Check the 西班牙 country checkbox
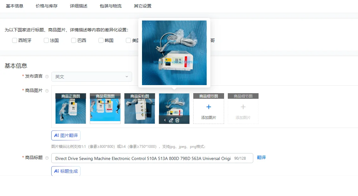358x196 pixels. pyautogui.click(x=15, y=40)
